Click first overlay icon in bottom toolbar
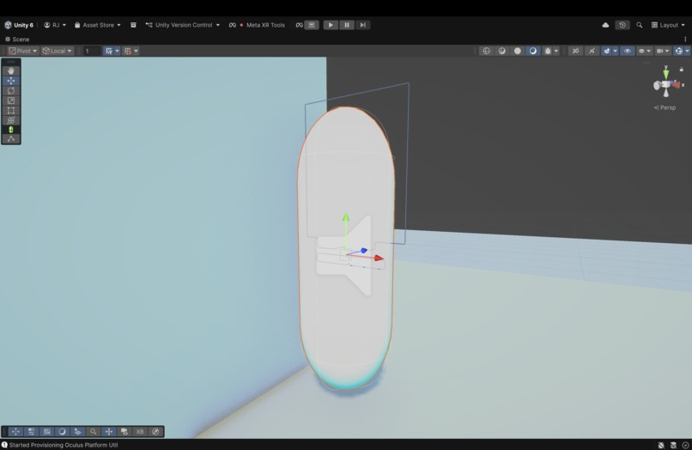This screenshot has width=692, height=450. (15, 431)
